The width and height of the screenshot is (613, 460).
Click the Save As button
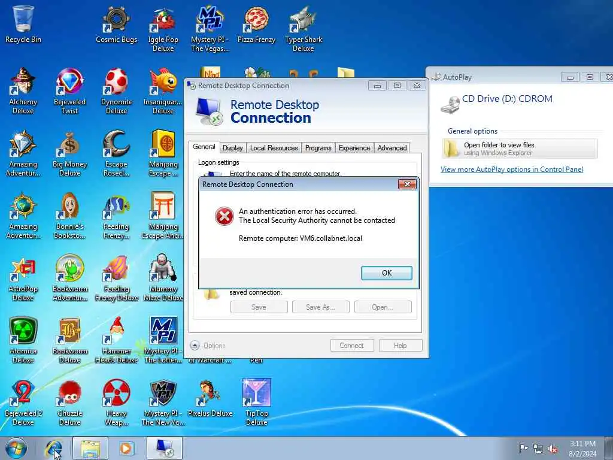[321, 307]
